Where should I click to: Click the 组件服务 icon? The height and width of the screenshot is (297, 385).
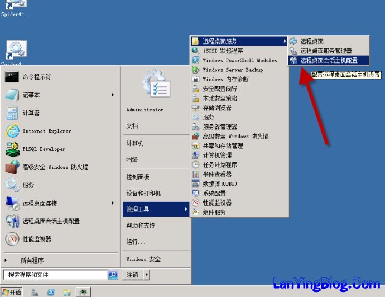(196, 212)
